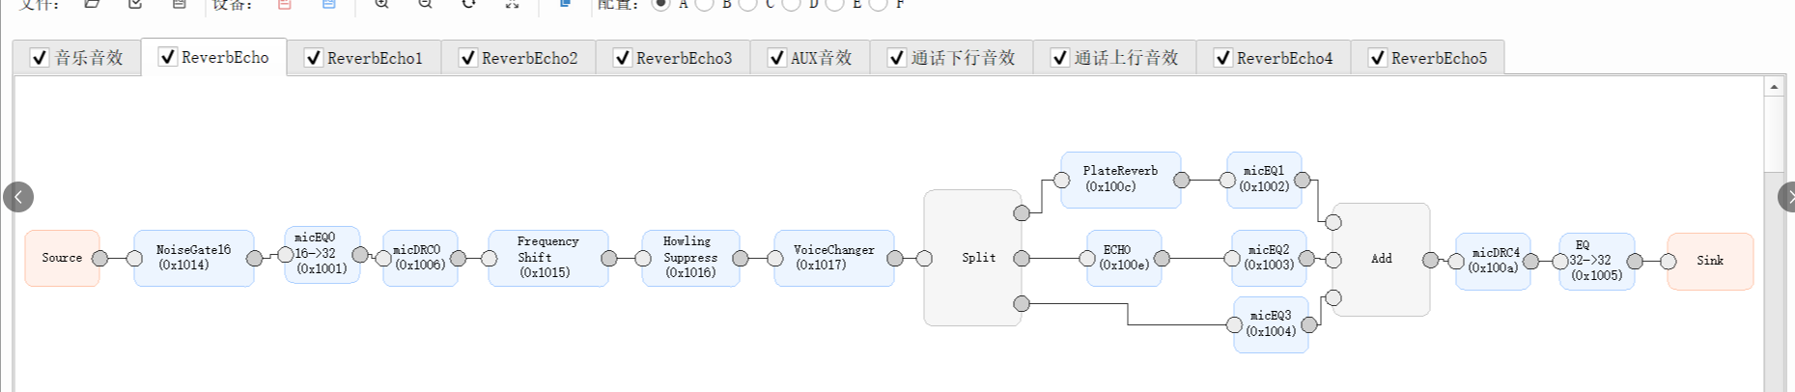The height and width of the screenshot is (392, 1795).
Task: Toggle the 通话下行音效 checkbox
Action: 896,58
